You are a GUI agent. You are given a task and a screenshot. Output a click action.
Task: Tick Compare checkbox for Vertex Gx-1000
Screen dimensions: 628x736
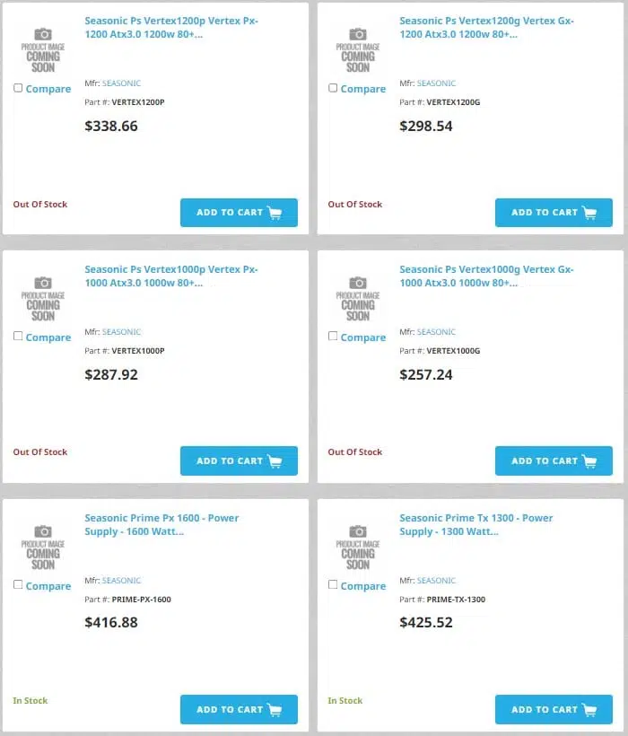tap(333, 336)
